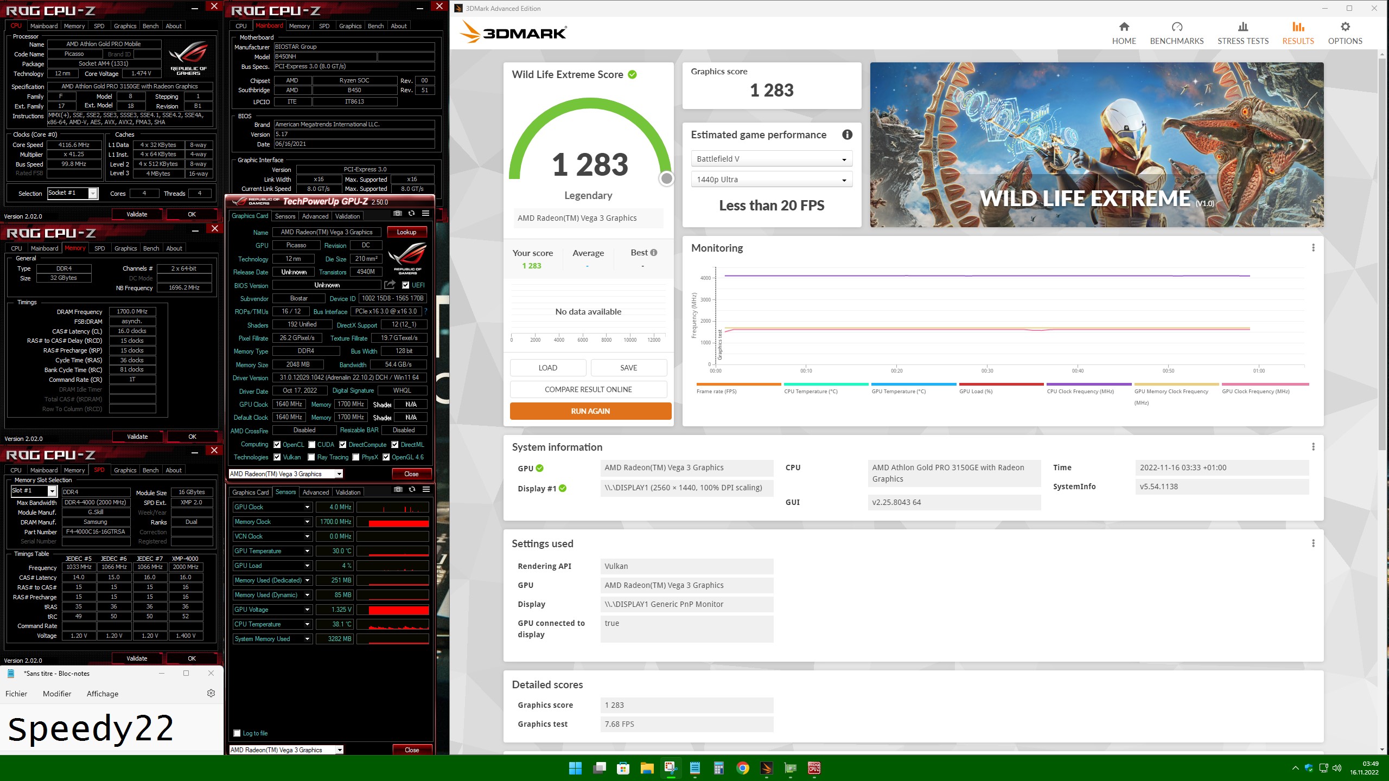The height and width of the screenshot is (781, 1389).
Task: Expand the Memory Clock sensor dropdown
Action: tap(307, 522)
